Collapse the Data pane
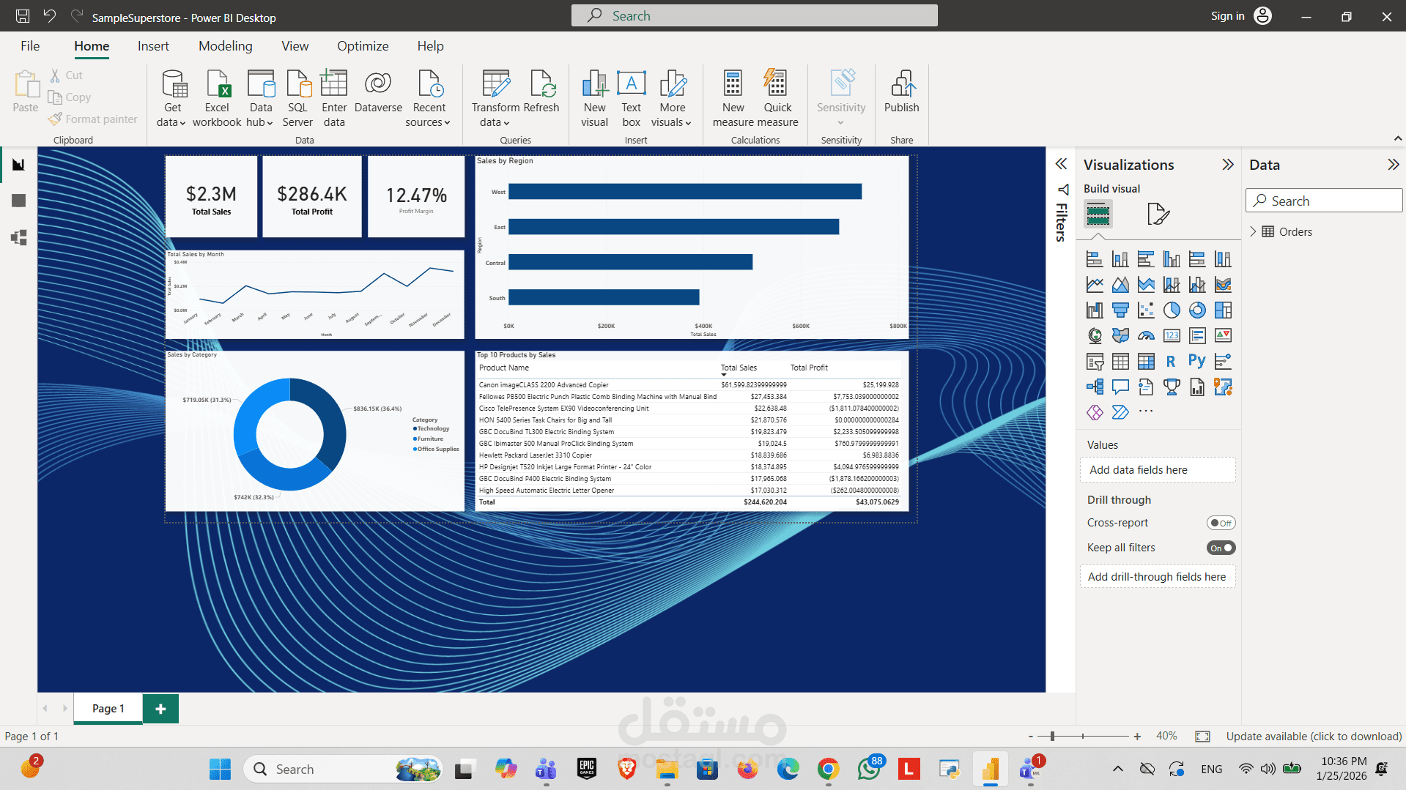The height and width of the screenshot is (790, 1406). click(1393, 165)
